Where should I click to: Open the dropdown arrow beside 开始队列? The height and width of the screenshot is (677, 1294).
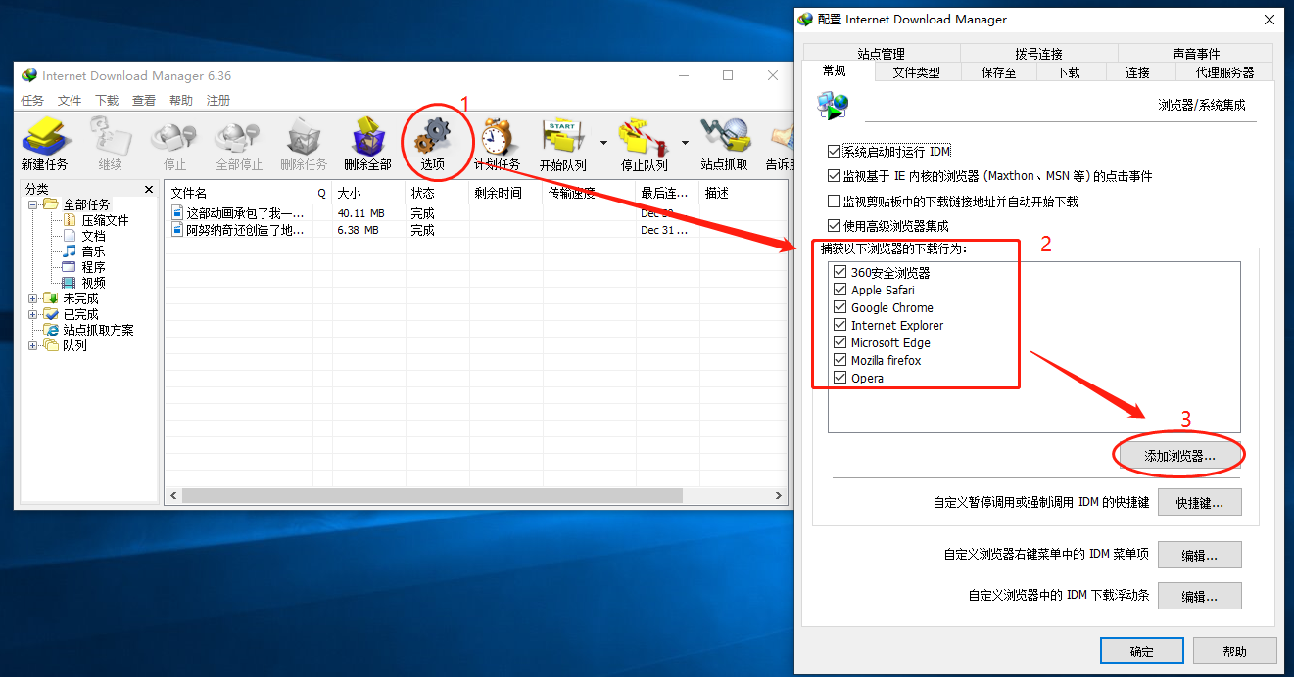[603, 143]
